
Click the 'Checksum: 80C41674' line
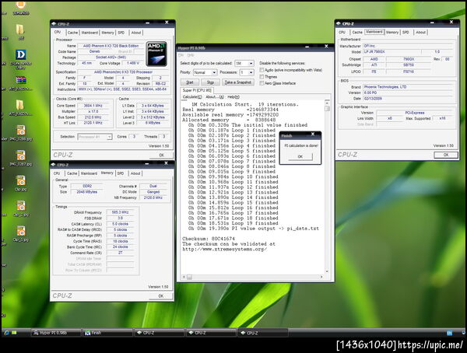(x=209, y=239)
